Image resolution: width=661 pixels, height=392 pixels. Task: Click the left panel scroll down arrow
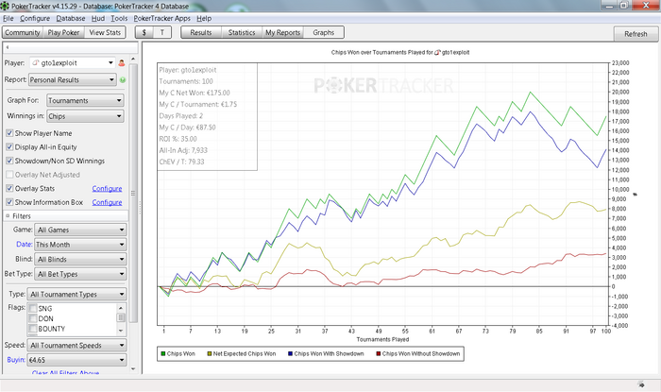coord(133,368)
